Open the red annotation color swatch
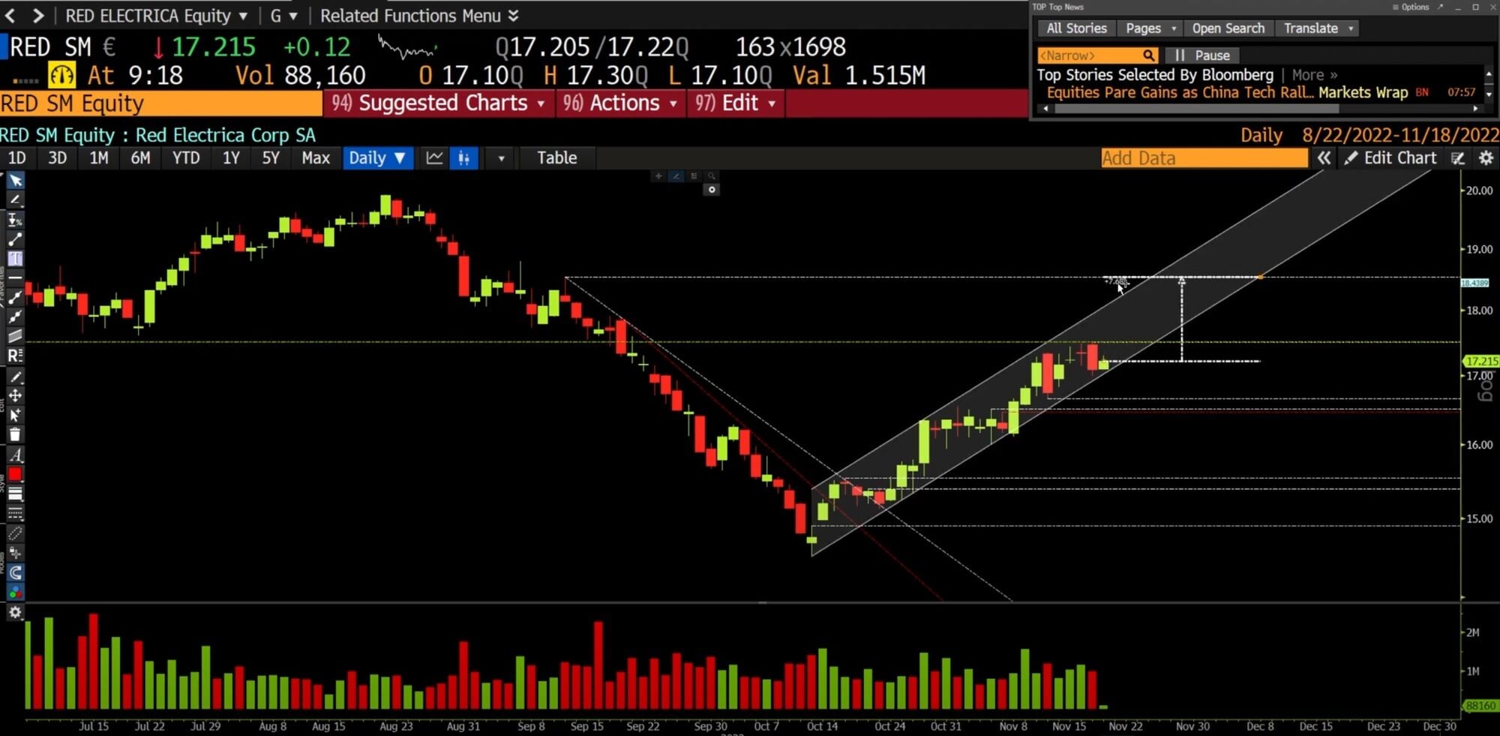 pyautogui.click(x=15, y=474)
